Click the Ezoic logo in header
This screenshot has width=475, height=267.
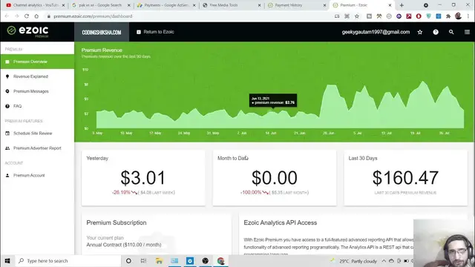pos(28,31)
